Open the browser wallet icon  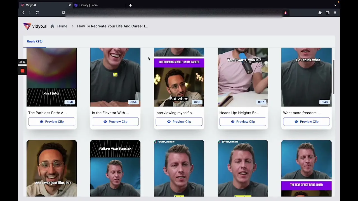(328, 13)
